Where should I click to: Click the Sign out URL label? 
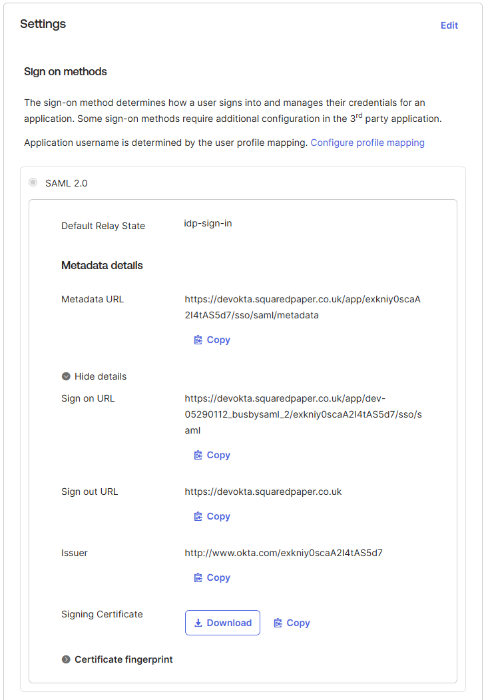point(89,492)
